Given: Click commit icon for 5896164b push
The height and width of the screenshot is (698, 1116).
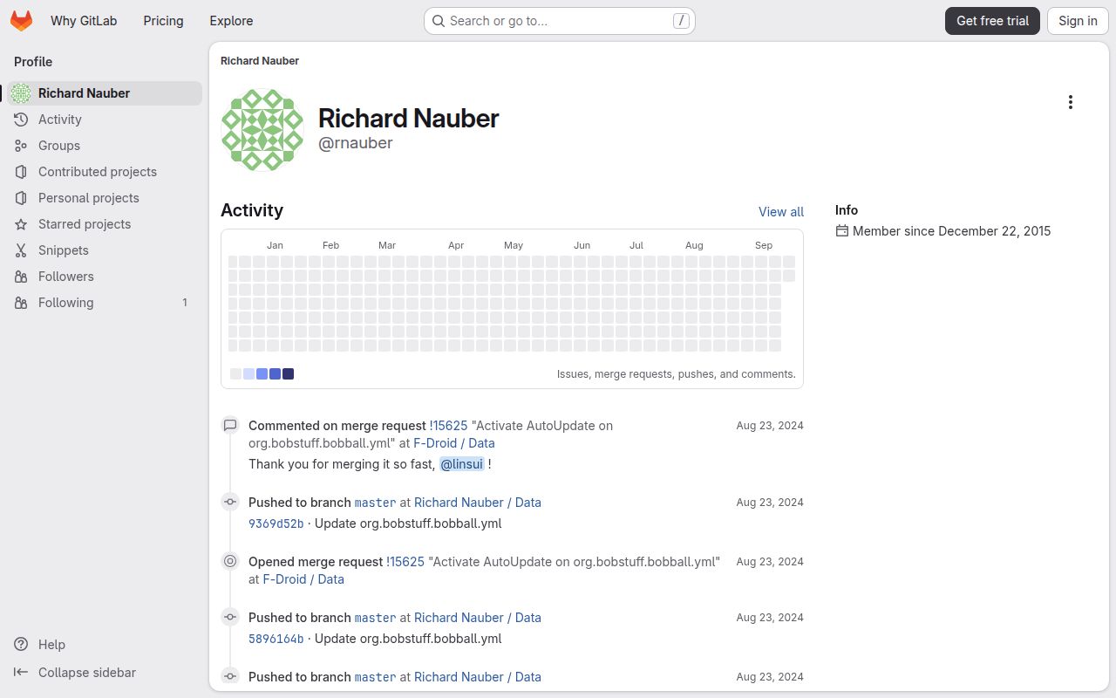Looking at the screenshot, I should (x=230, y=618).
